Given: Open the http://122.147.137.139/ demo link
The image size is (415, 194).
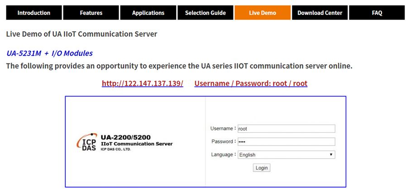Looking at the screenshot, I should tap(143, 83).
